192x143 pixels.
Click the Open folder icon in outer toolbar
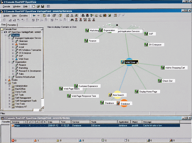click(x=38, y=6)
